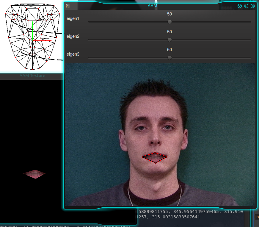Select the eigen3 label
The height and width of the screenshot is (227, 259).
pyautogui.click(x=73, y=54)
